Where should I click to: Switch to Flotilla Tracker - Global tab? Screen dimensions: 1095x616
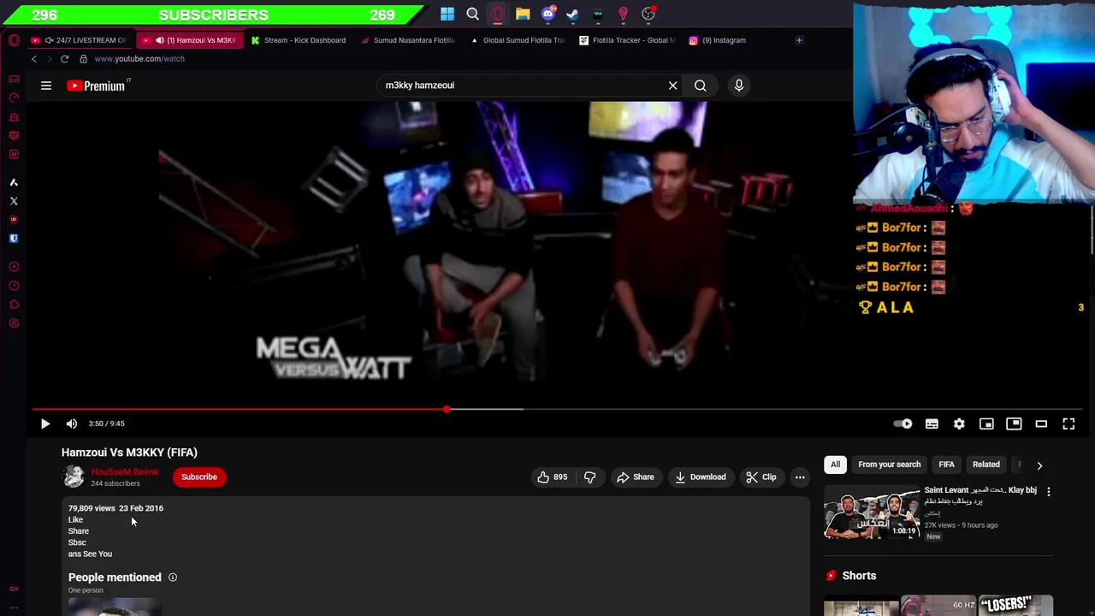point(627,40)
